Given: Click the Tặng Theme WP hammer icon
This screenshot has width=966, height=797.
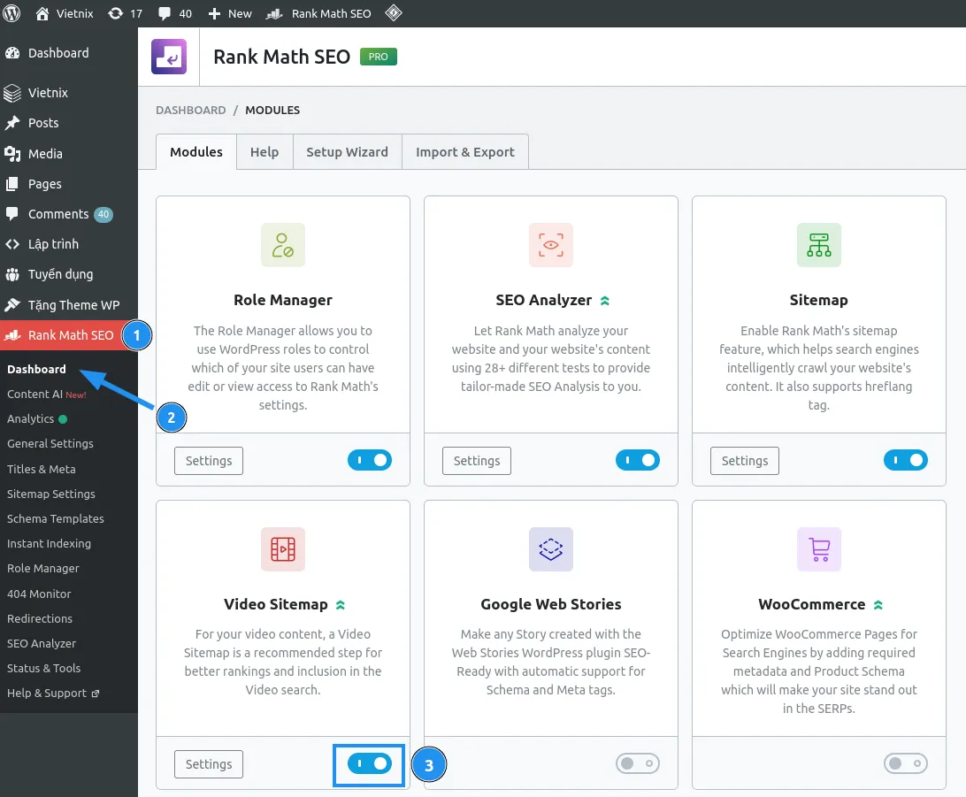Looking at the screenshot, I should [12, 305].
